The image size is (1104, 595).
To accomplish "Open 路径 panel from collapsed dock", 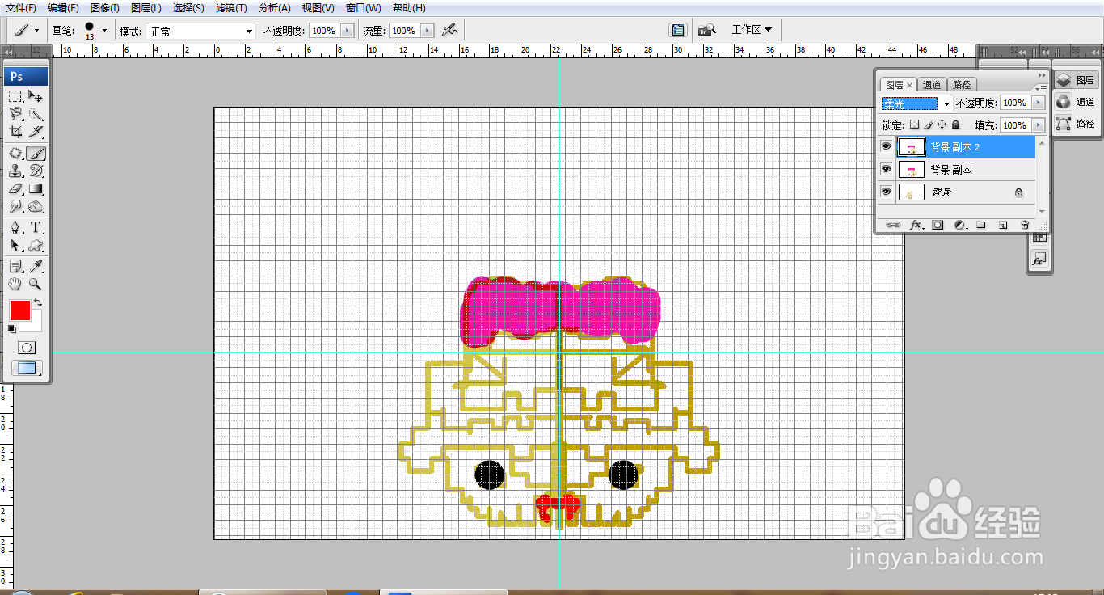I will click(1076, 124).
